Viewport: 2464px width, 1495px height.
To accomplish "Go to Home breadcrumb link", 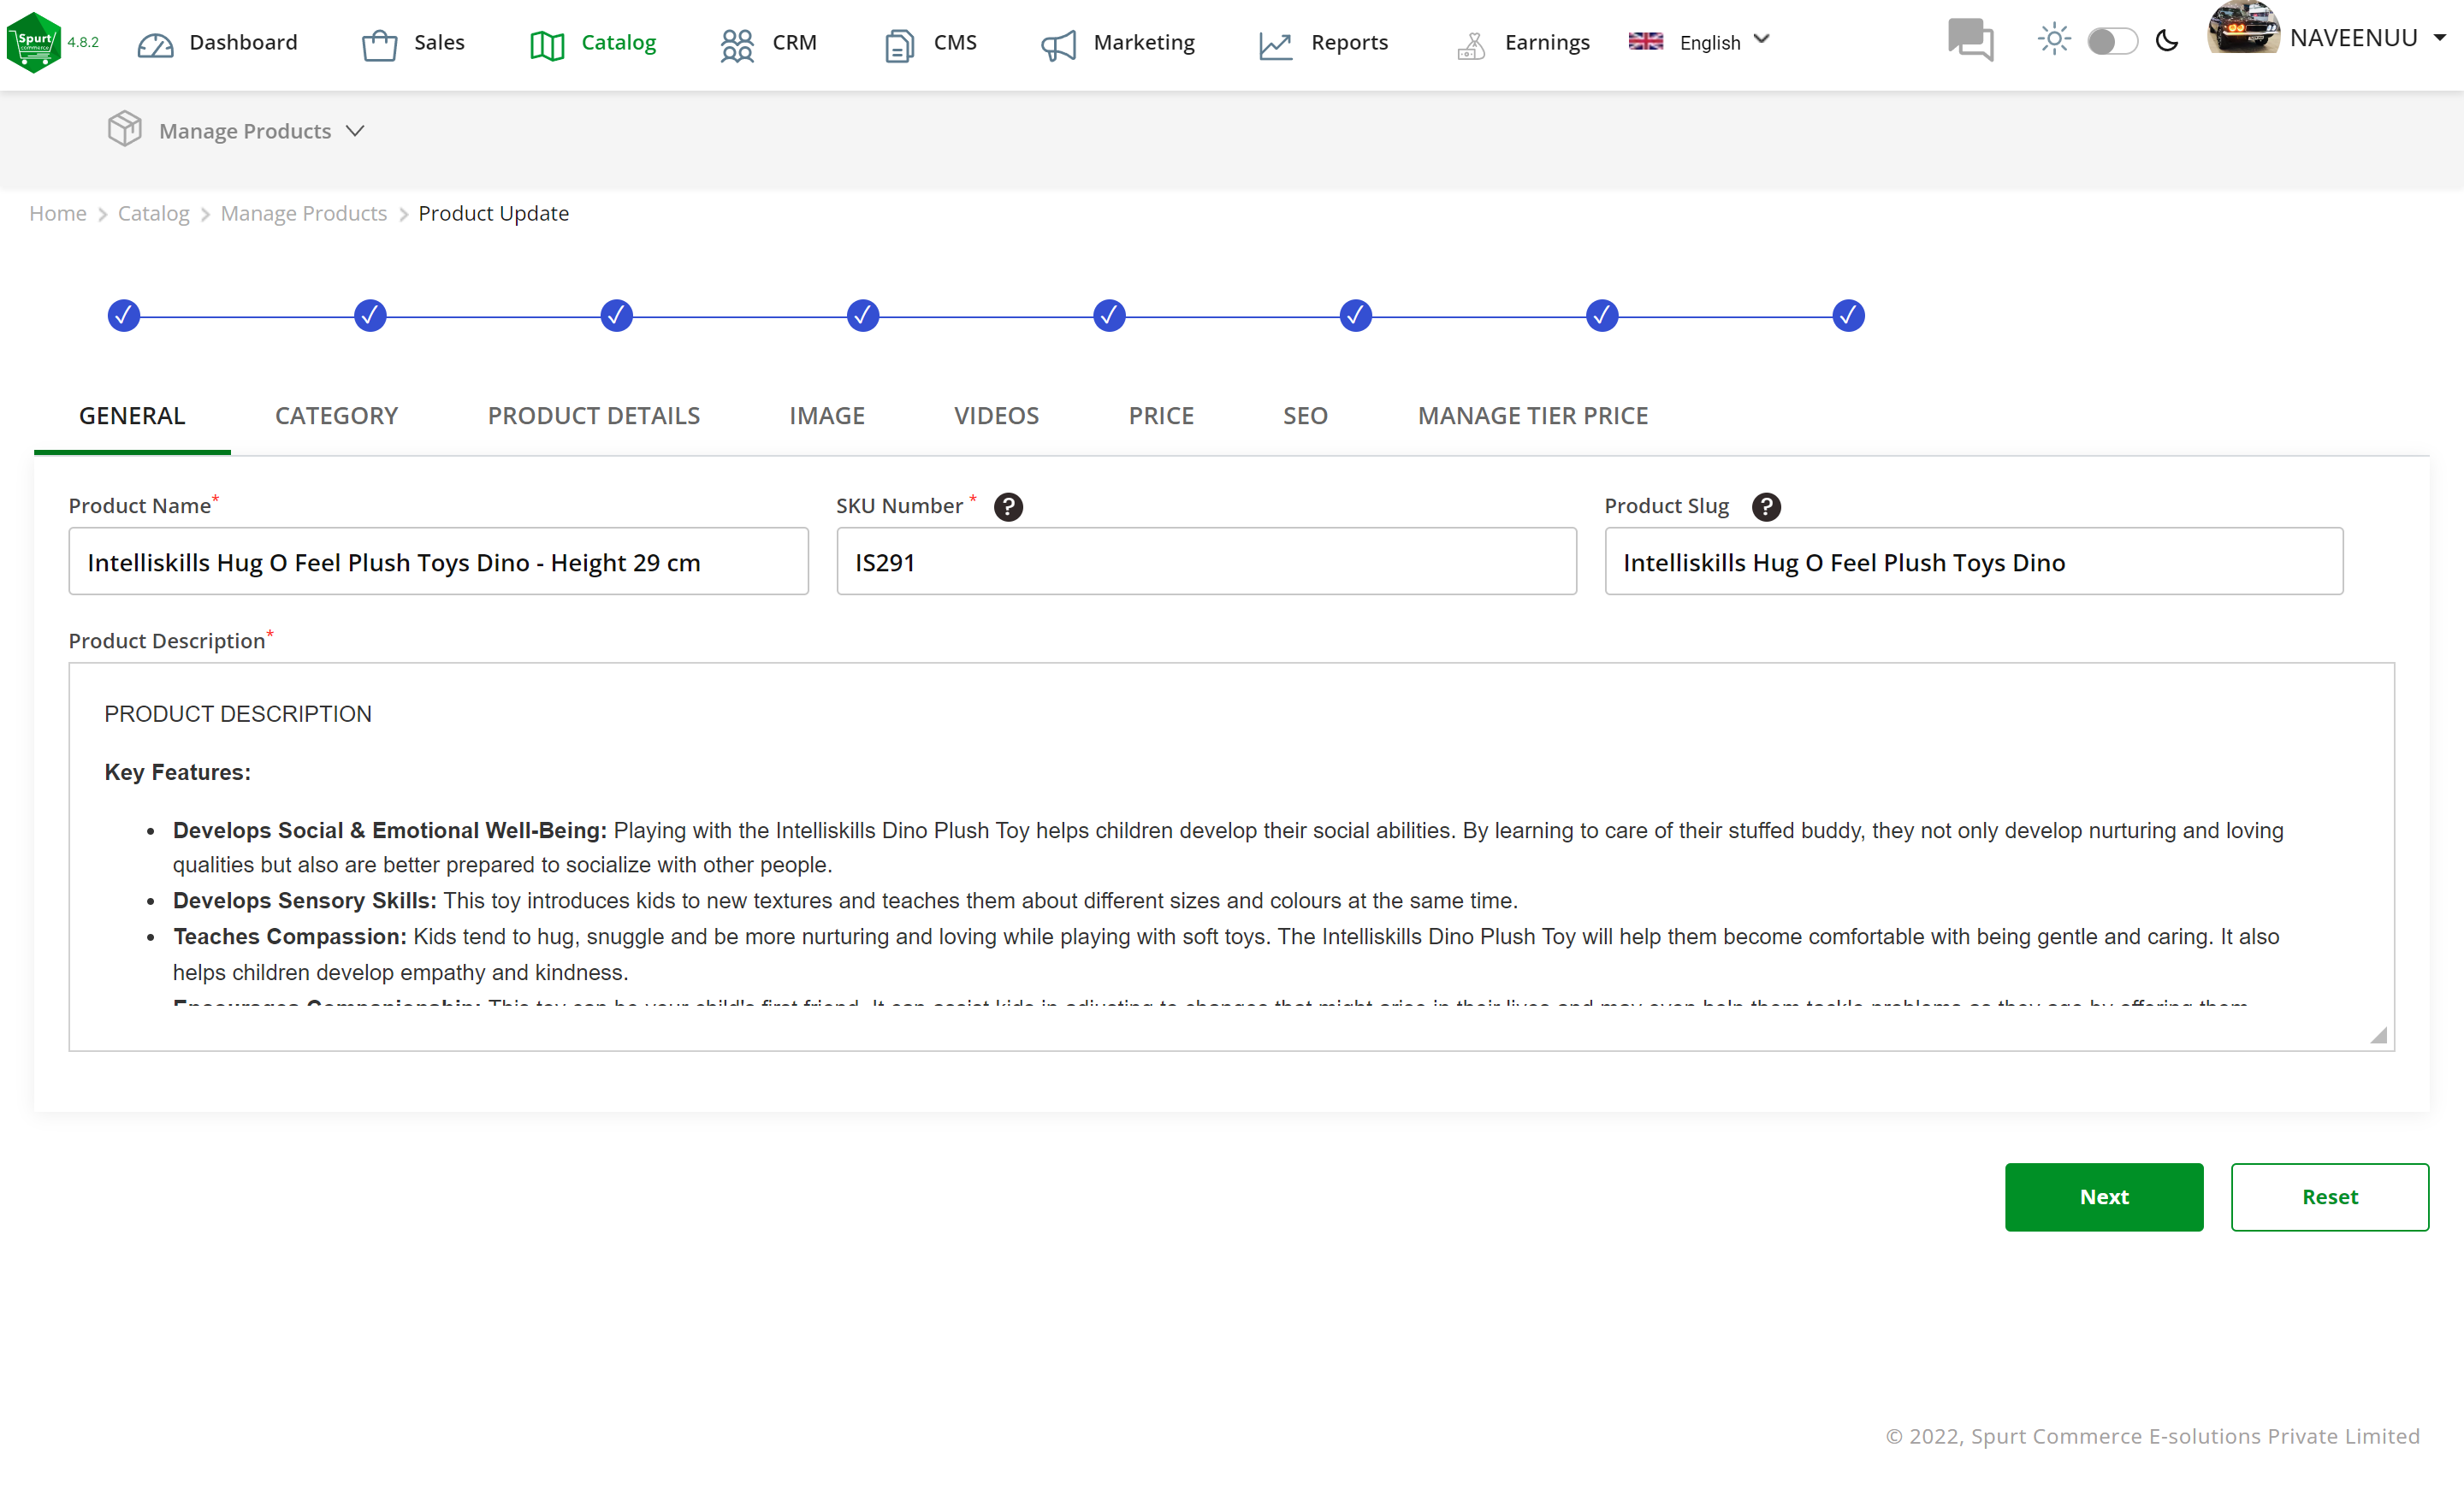I will click(58, 214).
